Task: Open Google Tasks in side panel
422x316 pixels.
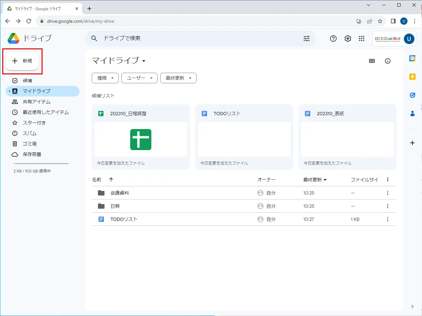Action: coord(412,95)
